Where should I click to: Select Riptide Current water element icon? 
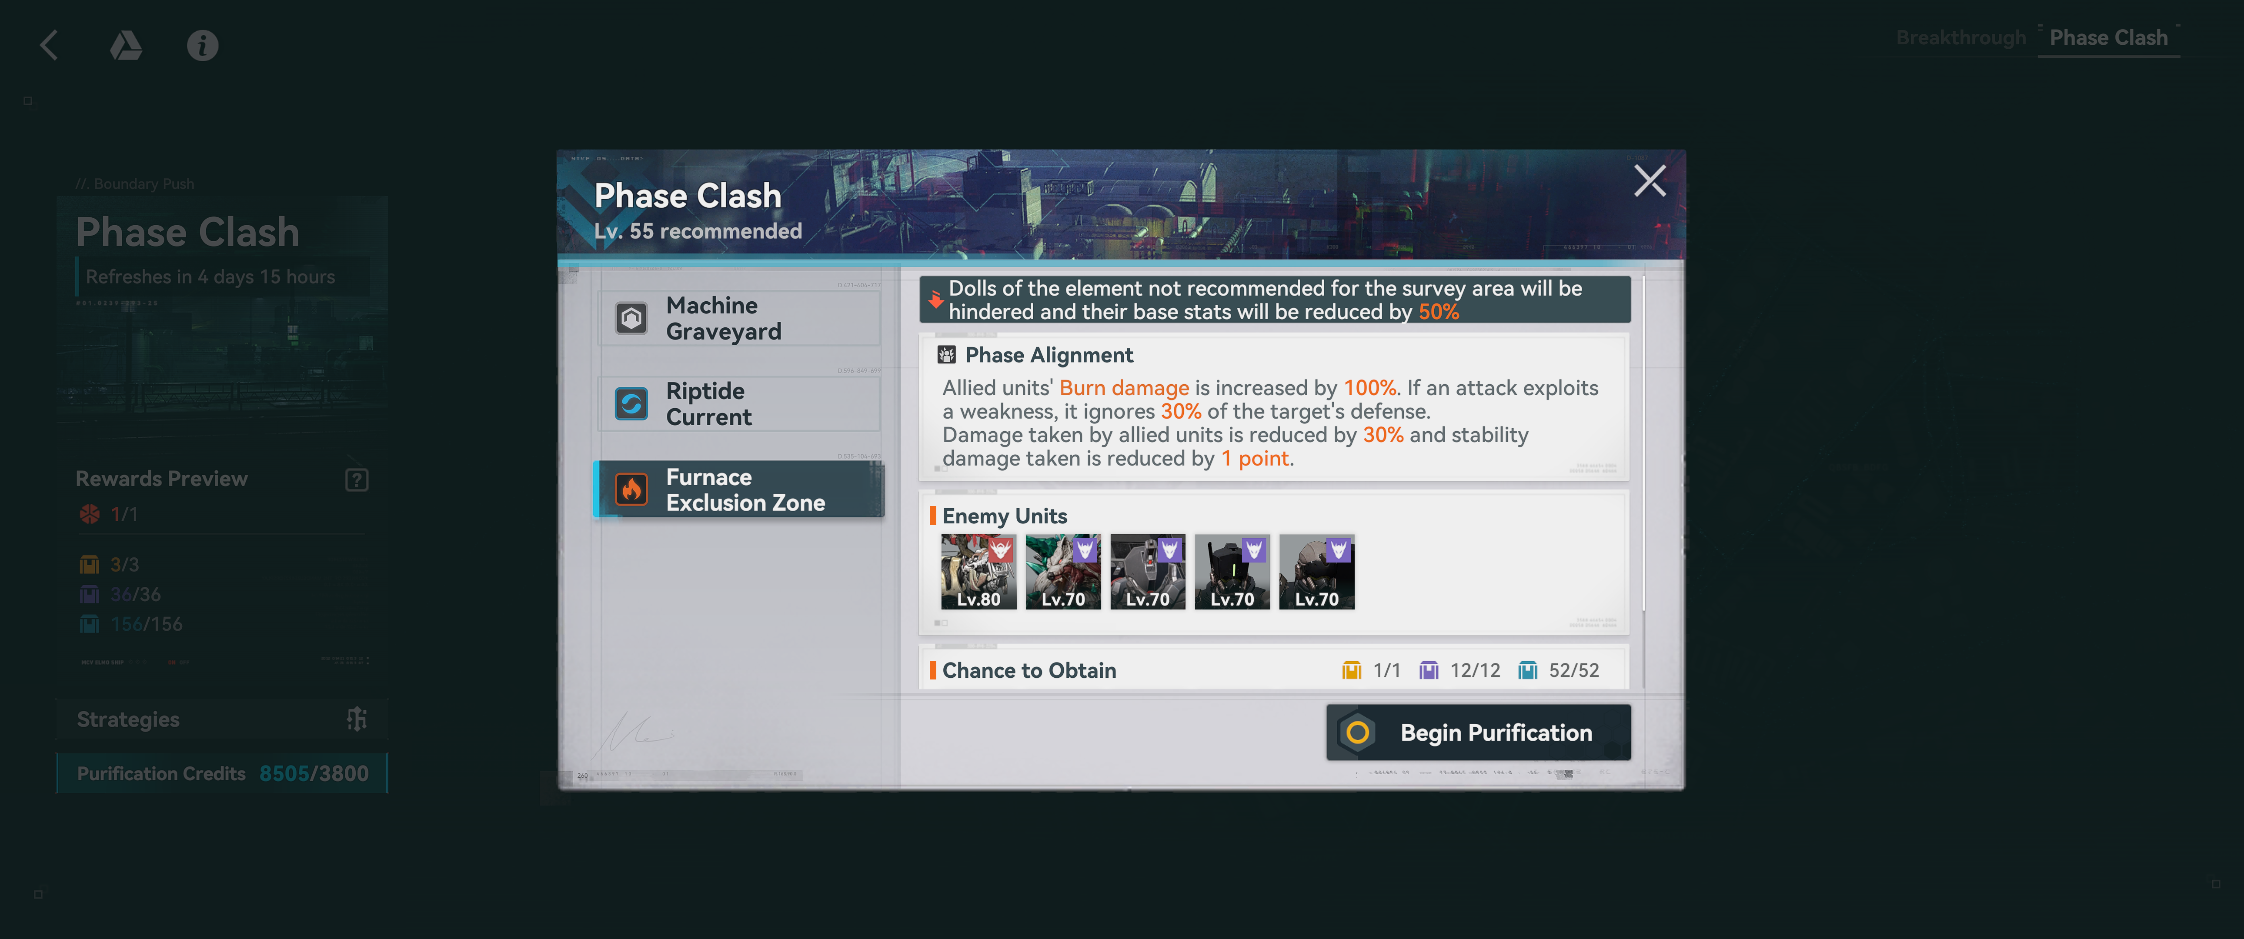pyautogui.click(x=631, y=403)
